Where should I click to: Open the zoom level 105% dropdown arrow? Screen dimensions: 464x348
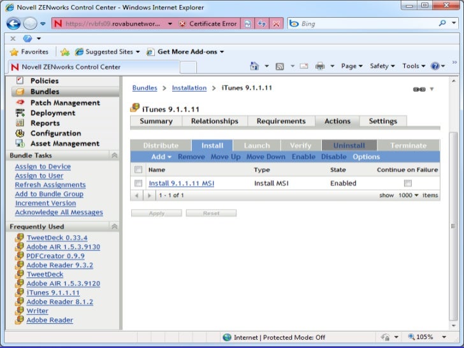click(x=444, y=337)
